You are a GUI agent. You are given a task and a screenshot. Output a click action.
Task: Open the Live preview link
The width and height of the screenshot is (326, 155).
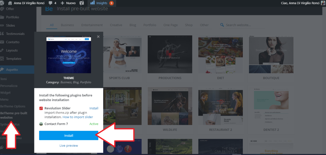(x=69, y=146)
